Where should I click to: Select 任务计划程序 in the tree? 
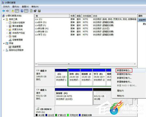[18, 23]
